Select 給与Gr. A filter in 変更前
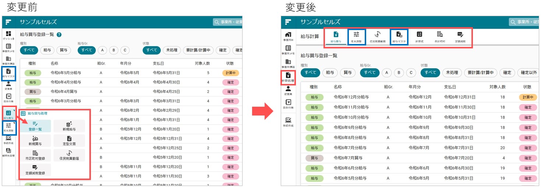Viewport: 541px width, 187px height. coord(102,50)
